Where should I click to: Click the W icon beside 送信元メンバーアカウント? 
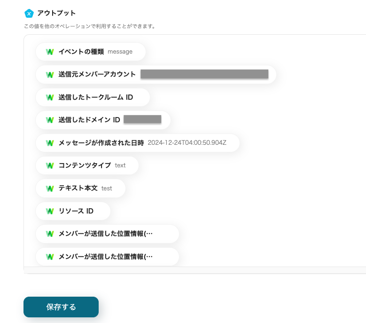point(50,74)
